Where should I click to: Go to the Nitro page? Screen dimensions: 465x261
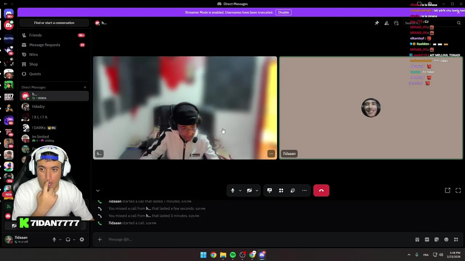[54, 54]
